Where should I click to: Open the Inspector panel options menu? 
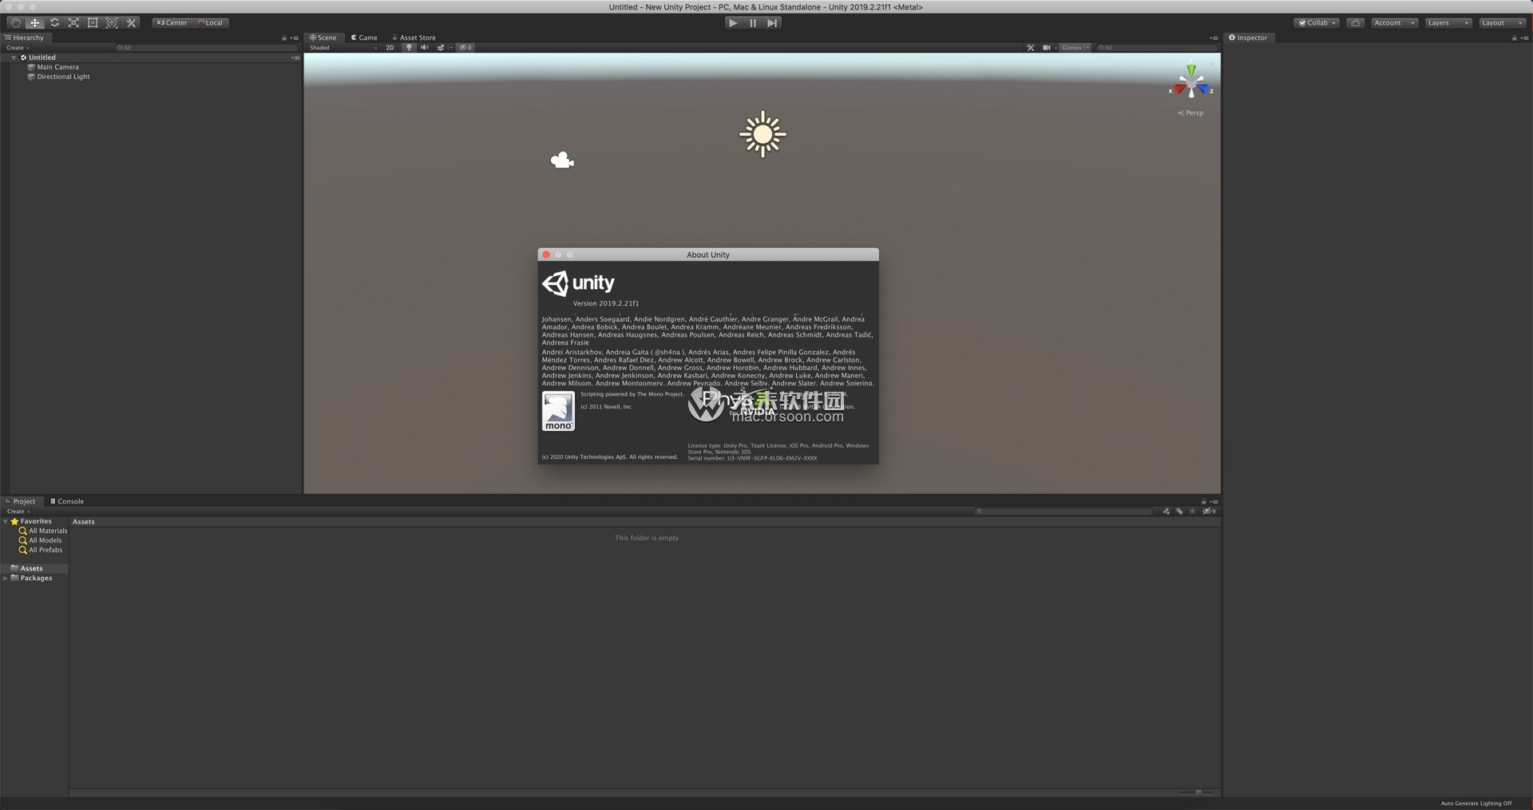(1525, 38)
